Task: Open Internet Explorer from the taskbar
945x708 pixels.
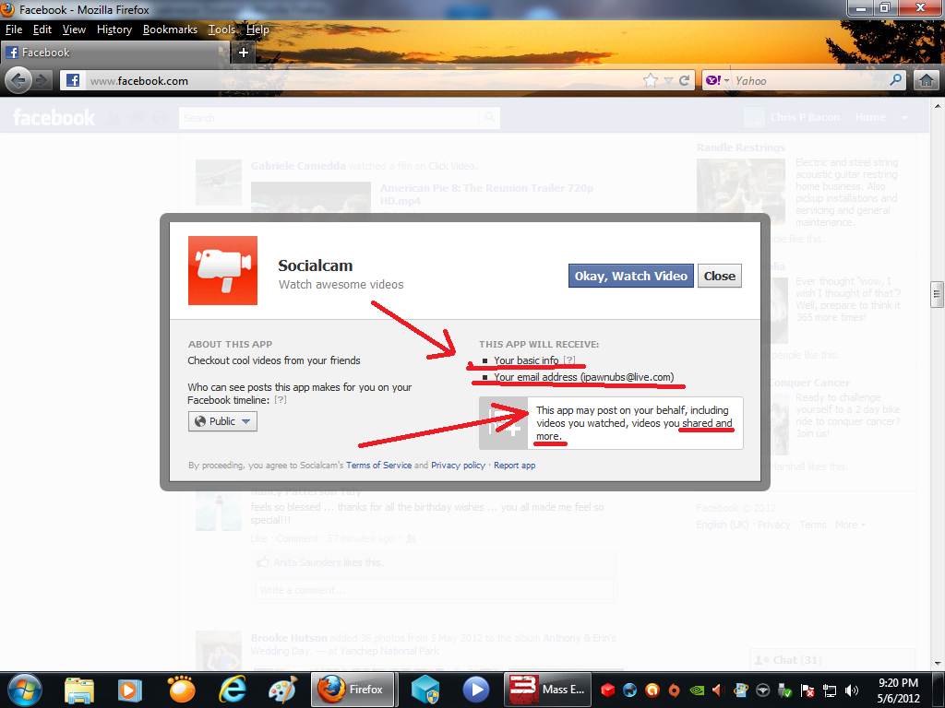Action: pyautogui.click(x=233, y=689)
